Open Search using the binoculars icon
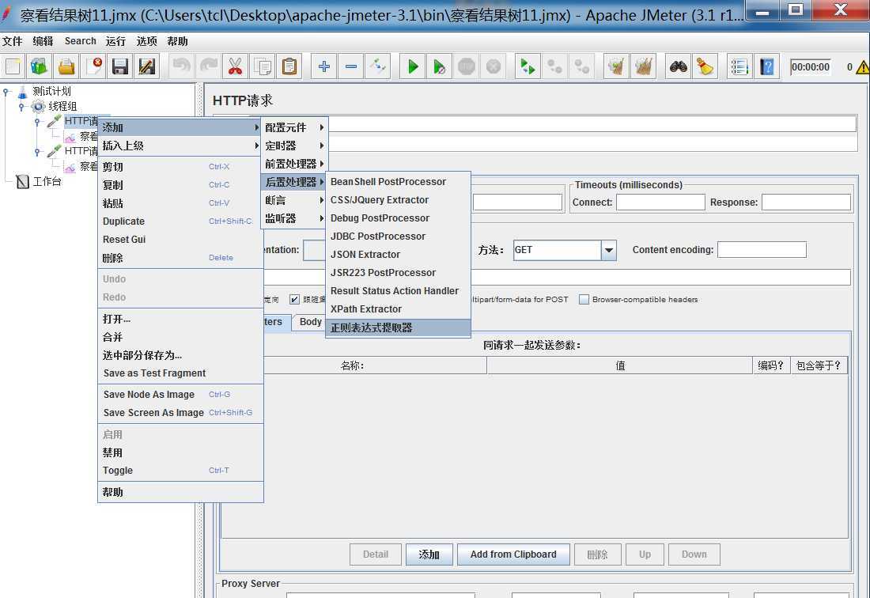 678,67
